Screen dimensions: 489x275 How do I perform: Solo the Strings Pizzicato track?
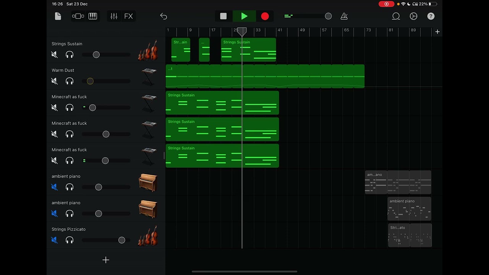coord(70,240)
